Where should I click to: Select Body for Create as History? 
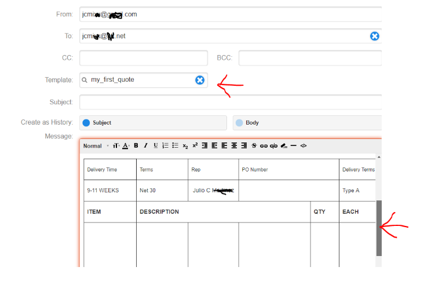click(307, 123)
